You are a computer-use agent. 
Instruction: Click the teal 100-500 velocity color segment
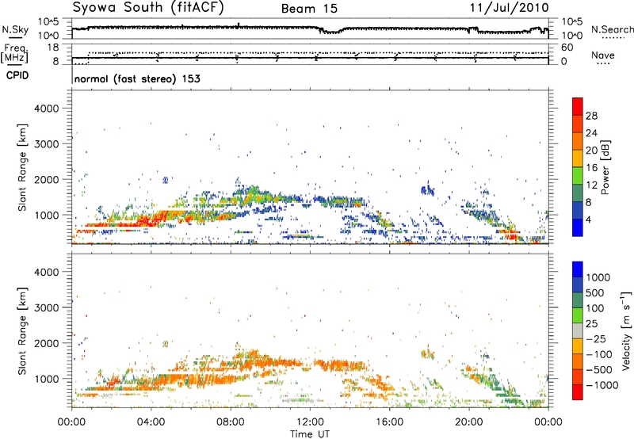coord(578,300)
